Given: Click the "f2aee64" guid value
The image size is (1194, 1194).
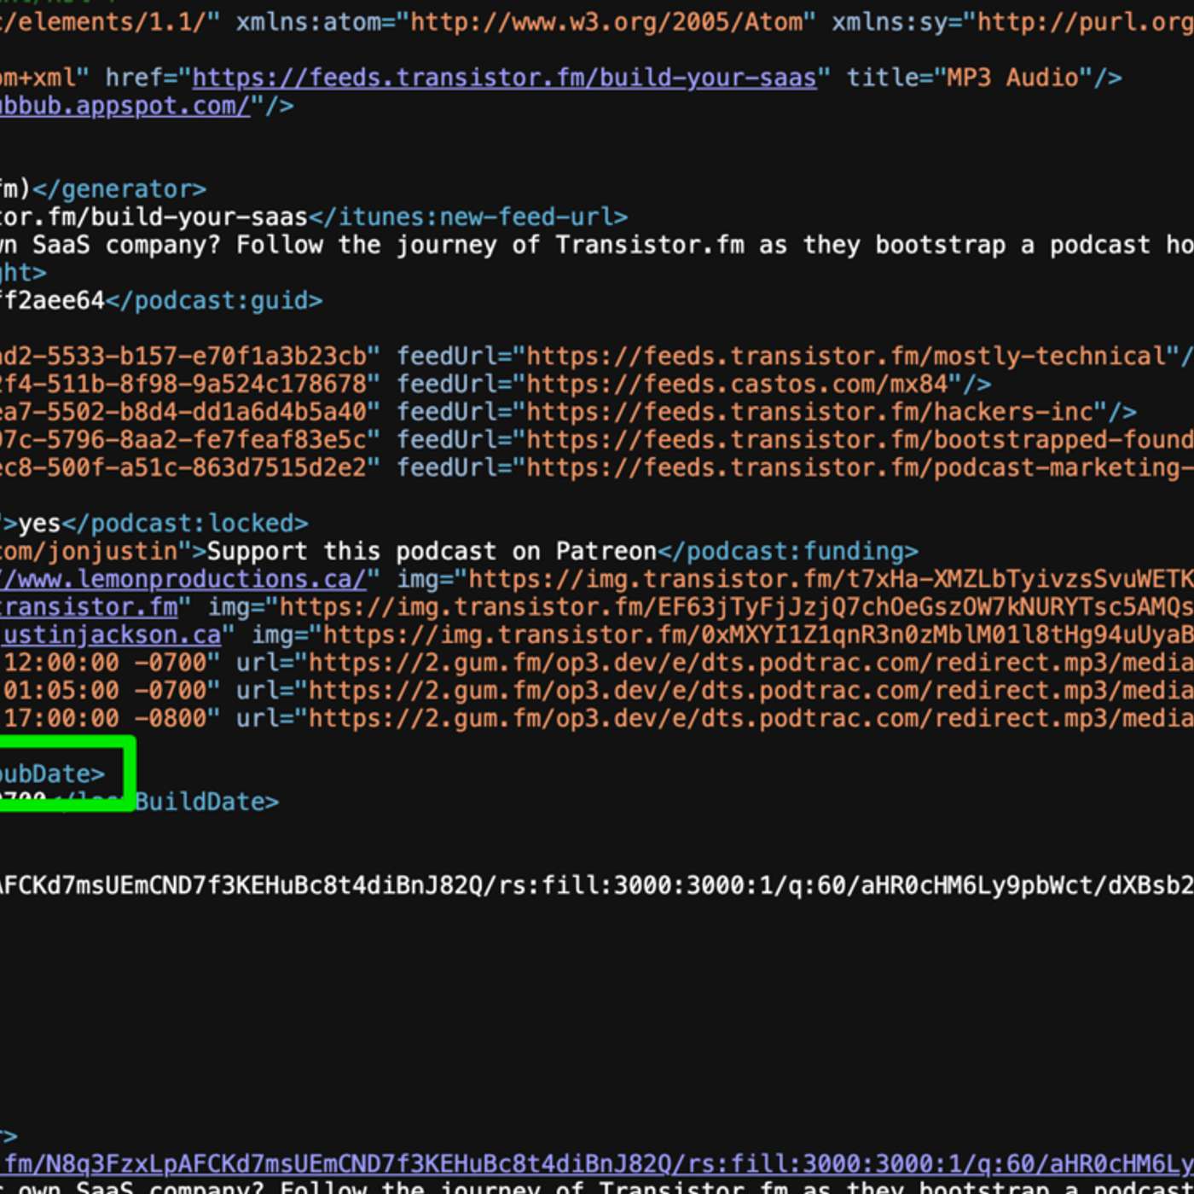Looking at the screenshot, I should coord(52,300).
